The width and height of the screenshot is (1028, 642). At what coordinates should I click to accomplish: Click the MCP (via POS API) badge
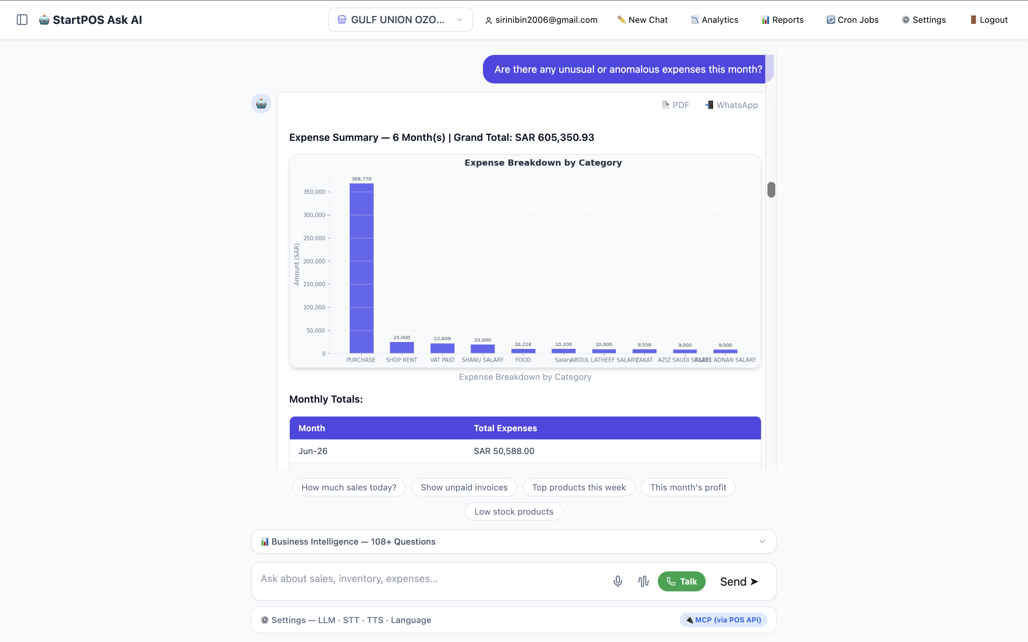tap(724, 620)
